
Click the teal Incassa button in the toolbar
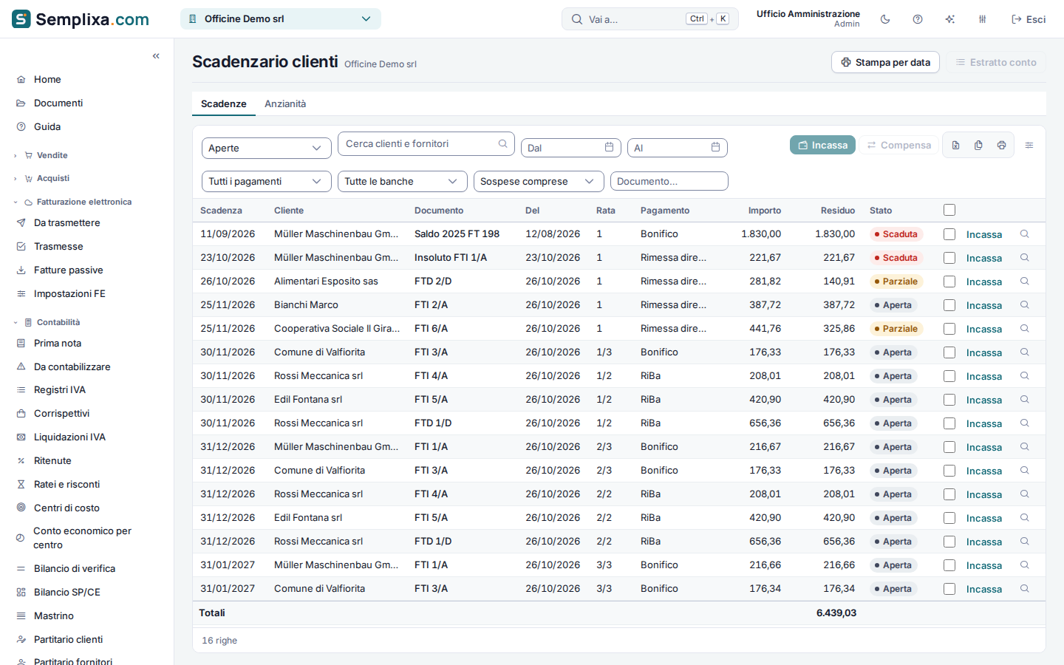point(822,146)
